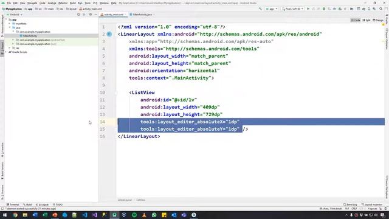Switch to Android Studio in the taskbar
The image size is (389, 219).
pyautogui.click(x=114, y=215)
